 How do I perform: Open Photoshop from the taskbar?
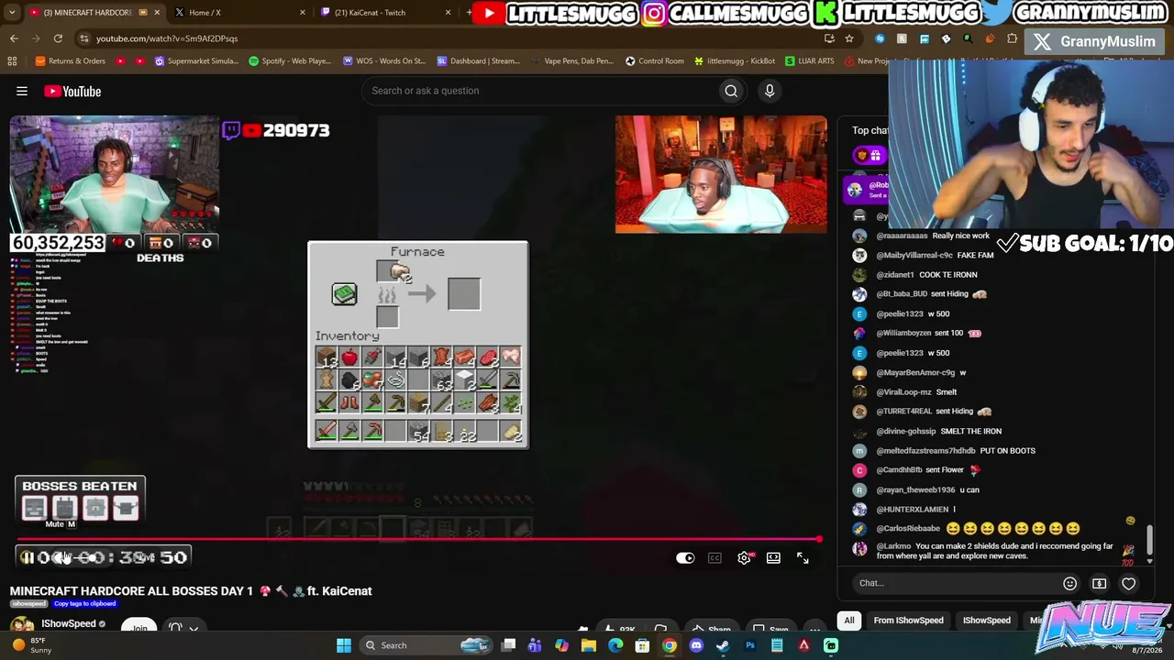[750, 645]
